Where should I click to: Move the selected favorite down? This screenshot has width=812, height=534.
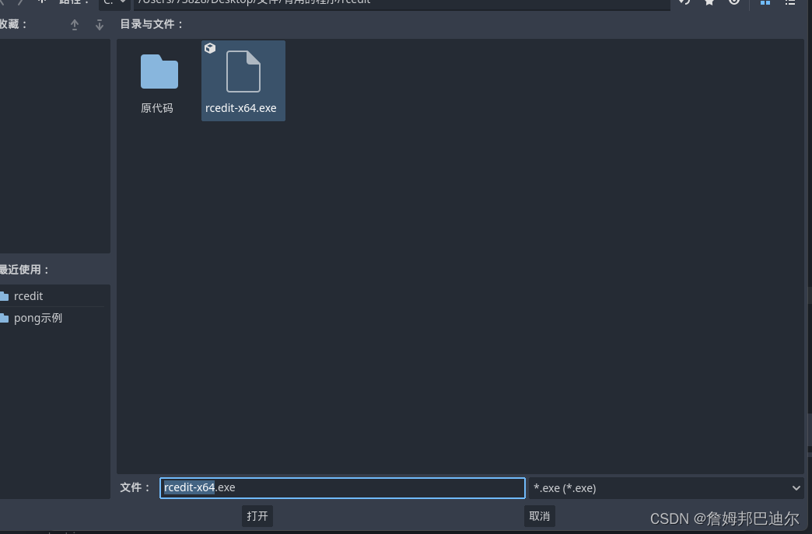point(99,24)
